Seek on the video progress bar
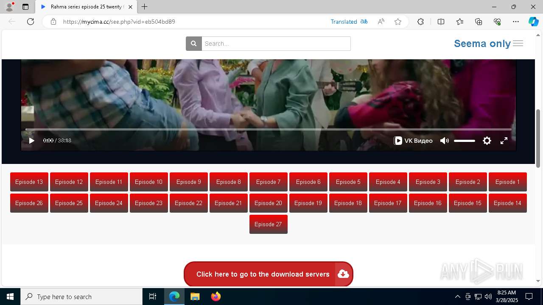543x305 pixels. (269, 129)
